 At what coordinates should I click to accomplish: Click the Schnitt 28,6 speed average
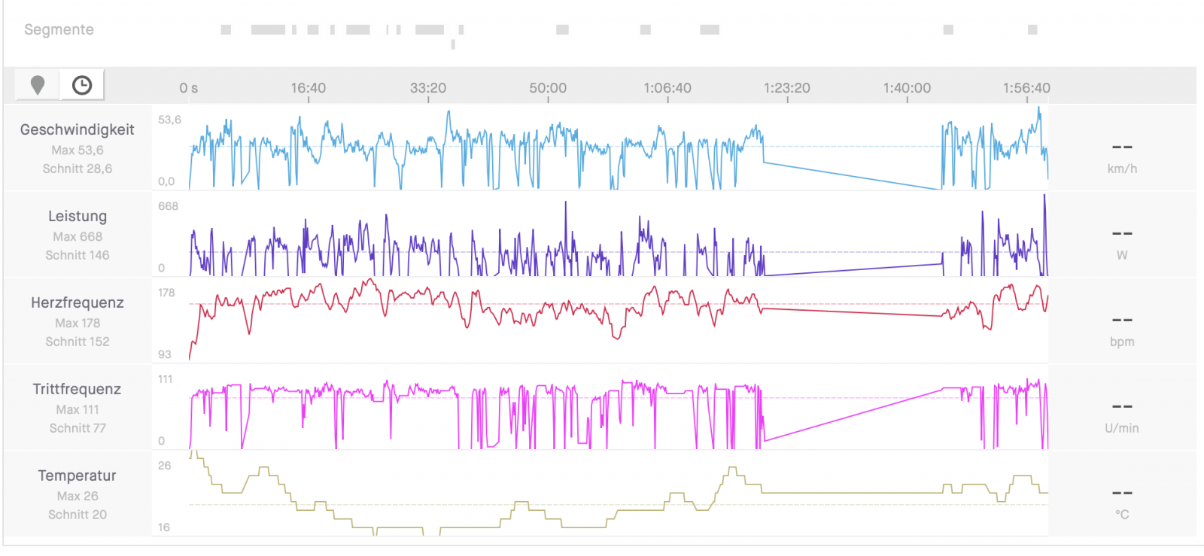coord(78,169)
